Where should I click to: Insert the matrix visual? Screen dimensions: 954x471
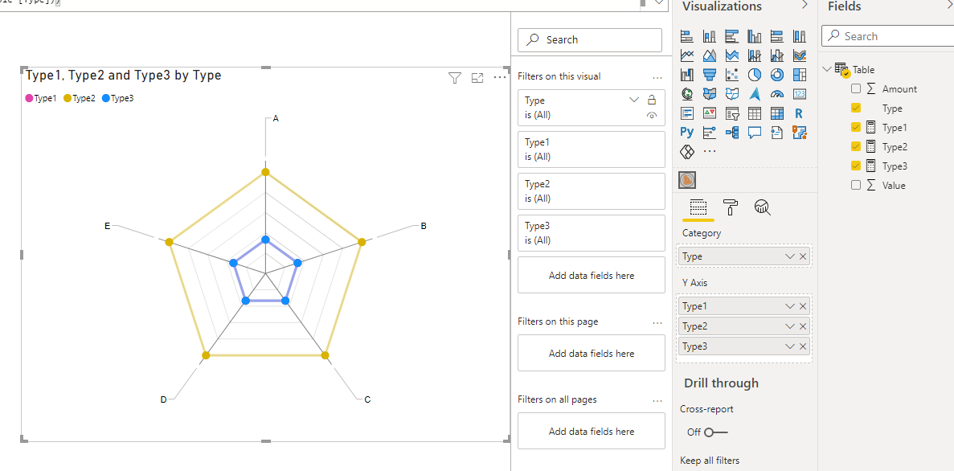click(x=777, y=113)
